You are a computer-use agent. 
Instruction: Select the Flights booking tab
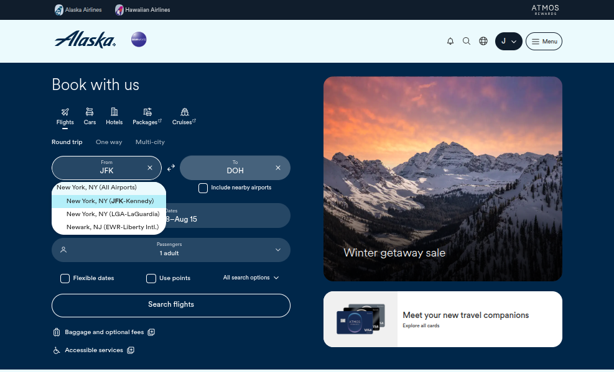[65, 117]
